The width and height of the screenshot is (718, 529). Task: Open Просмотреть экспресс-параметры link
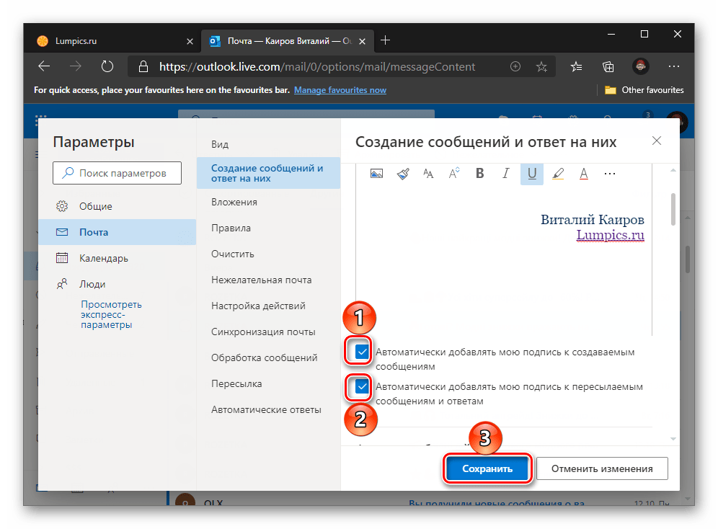(x=111, y=314)
